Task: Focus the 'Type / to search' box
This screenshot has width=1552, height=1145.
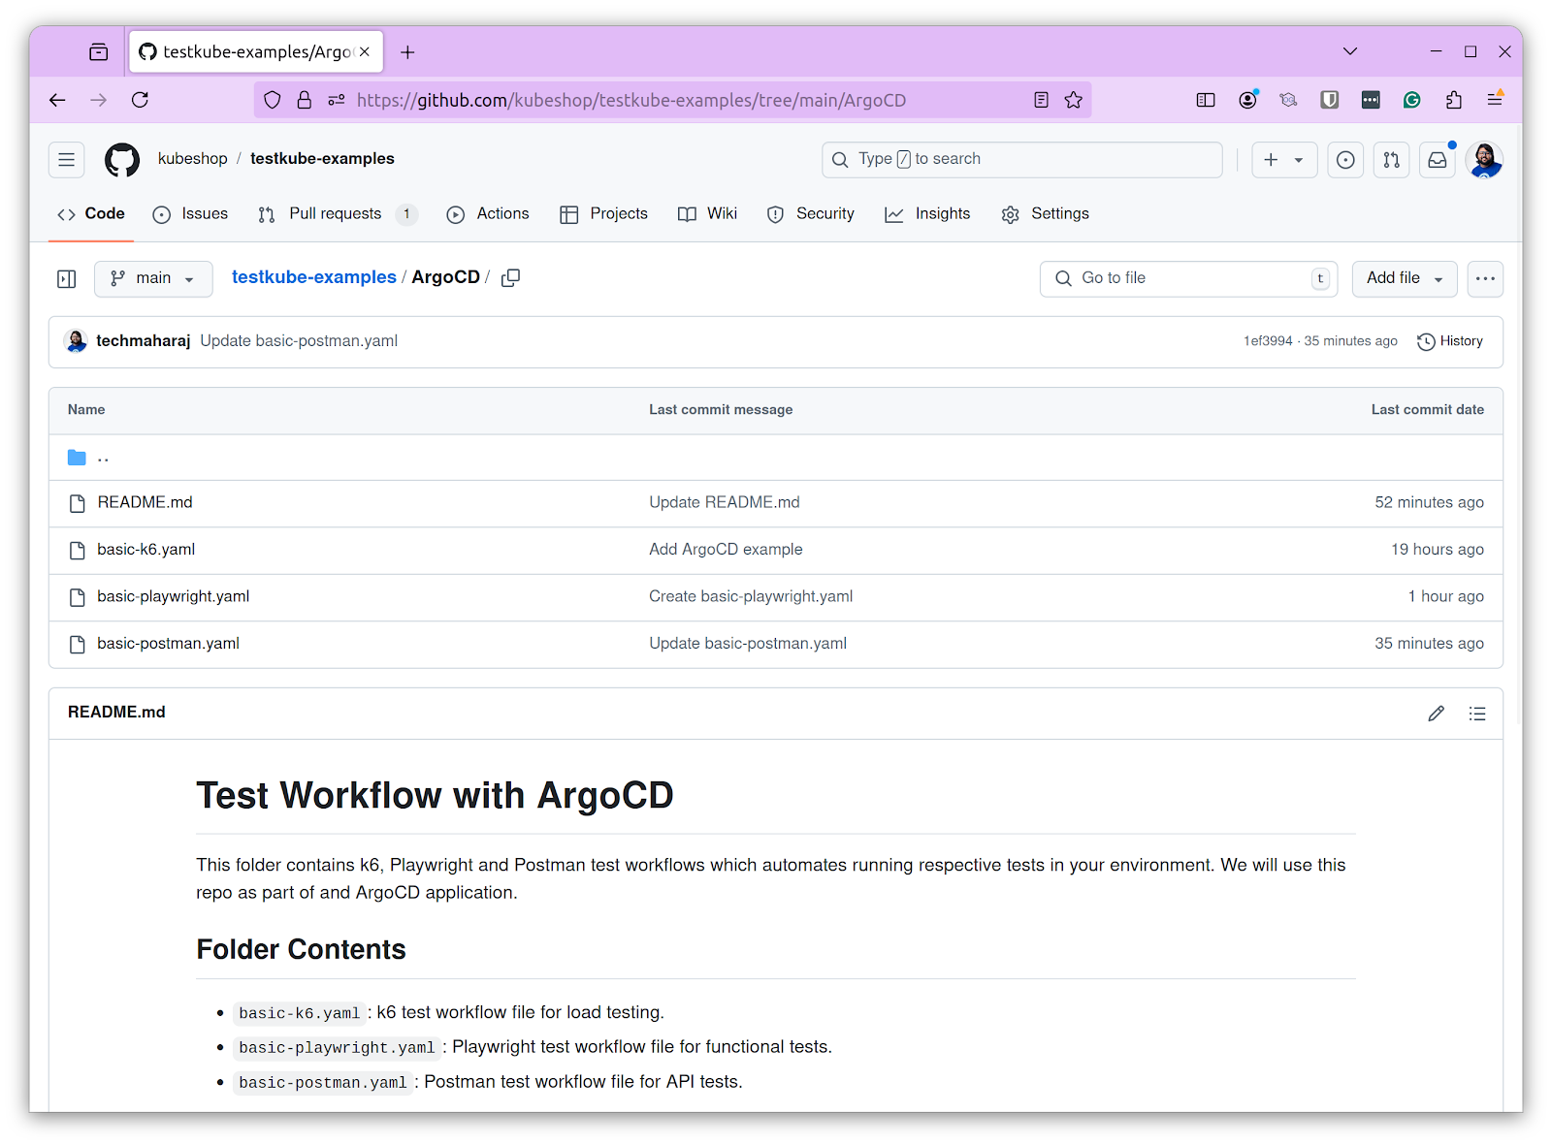Action: [1021, 160]
